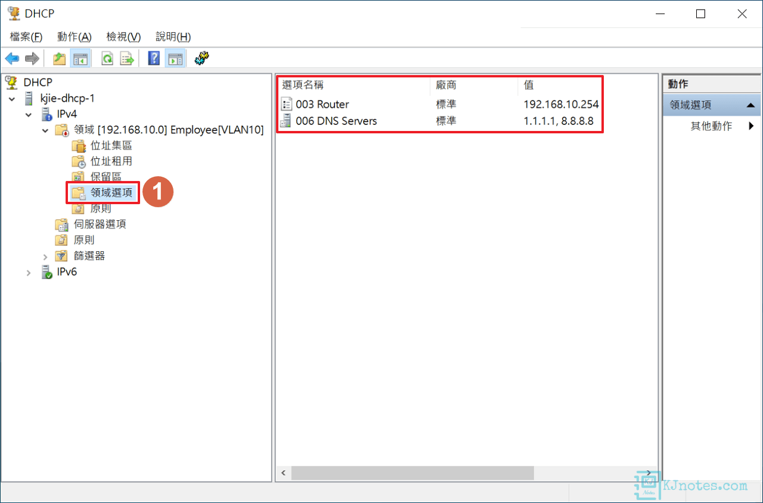Click the 003 Router option icon
Image resolution: width=763 pixels, height=503 pixels.
(287, 104)
